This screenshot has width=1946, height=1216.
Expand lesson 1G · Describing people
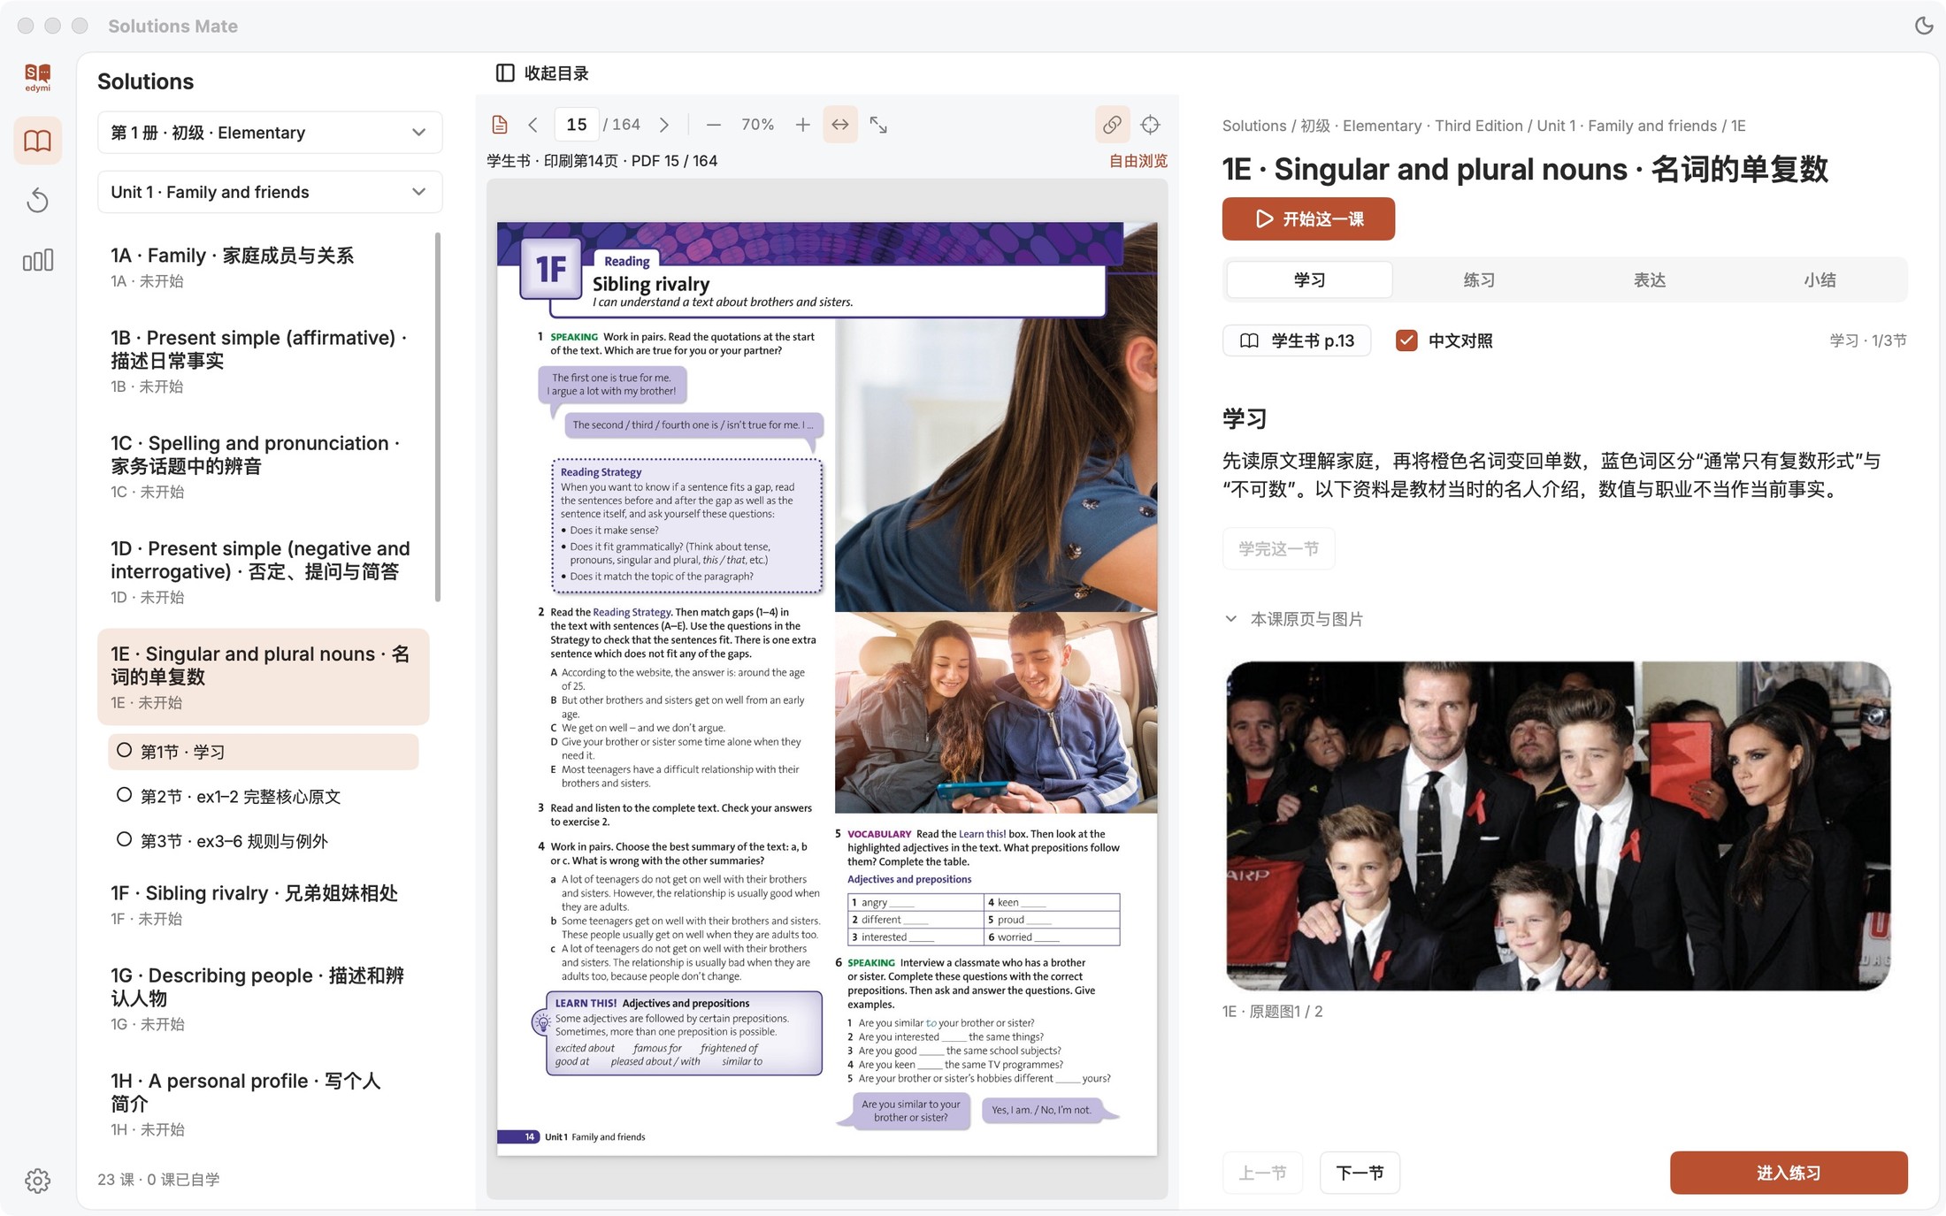263,998
